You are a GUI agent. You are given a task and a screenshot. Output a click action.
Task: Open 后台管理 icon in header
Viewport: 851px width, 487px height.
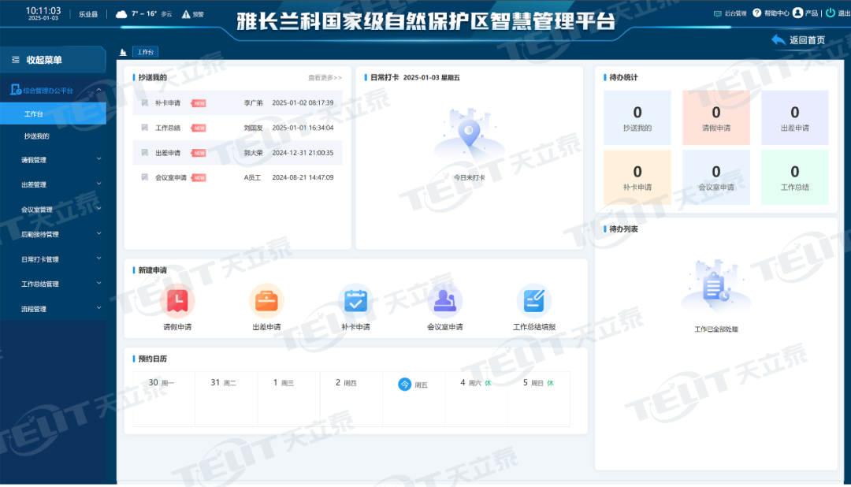(x=718, y=13)
